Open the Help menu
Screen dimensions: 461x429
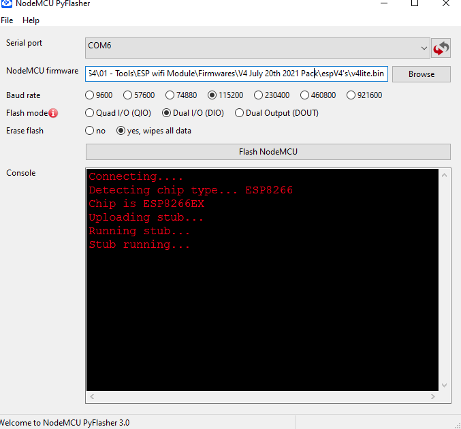coord(31,20)
